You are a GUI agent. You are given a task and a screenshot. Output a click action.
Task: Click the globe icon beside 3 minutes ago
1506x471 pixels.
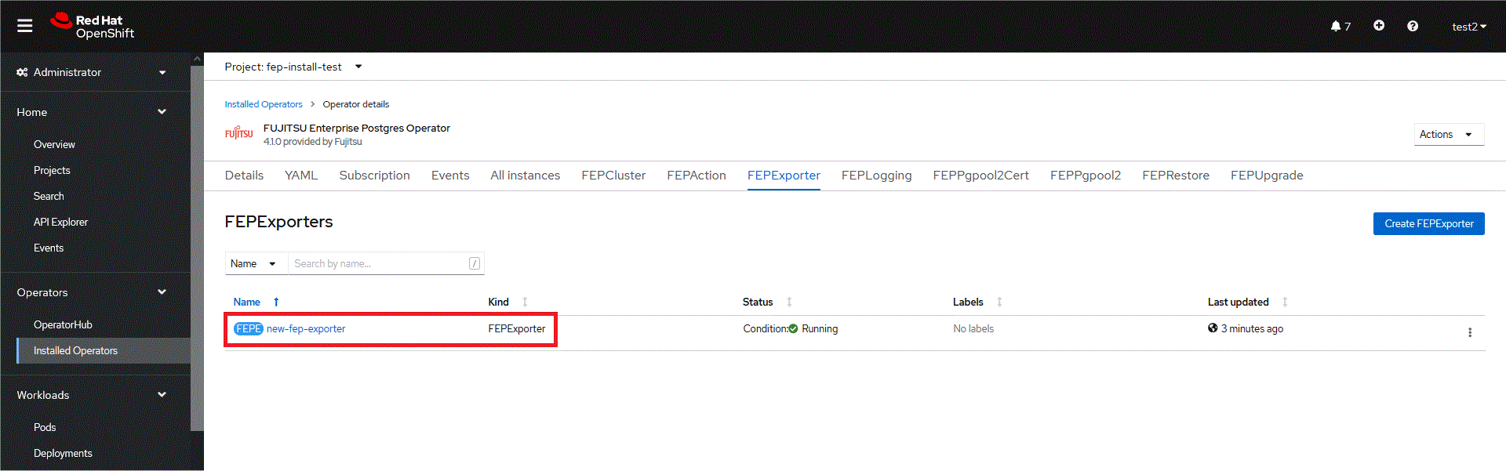1213,328
